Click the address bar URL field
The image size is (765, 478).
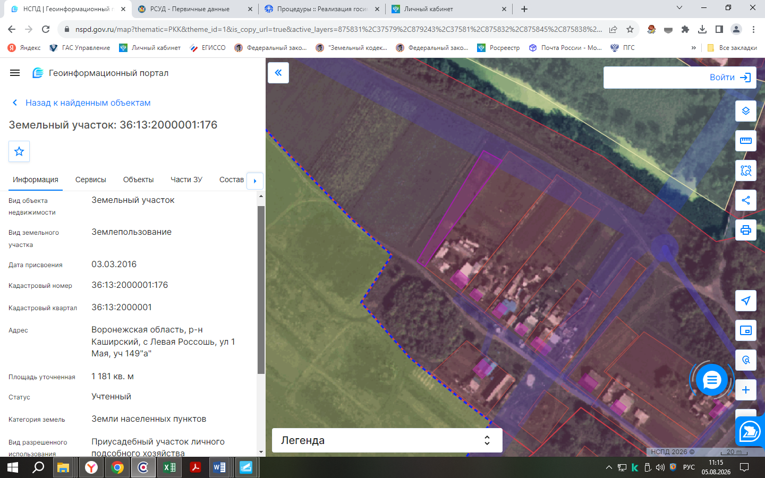(x=338, y=29)
